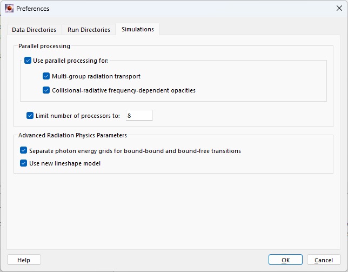
Task: Click the 'Limit number of processors to:' label
Action: [x=78, y=115]
